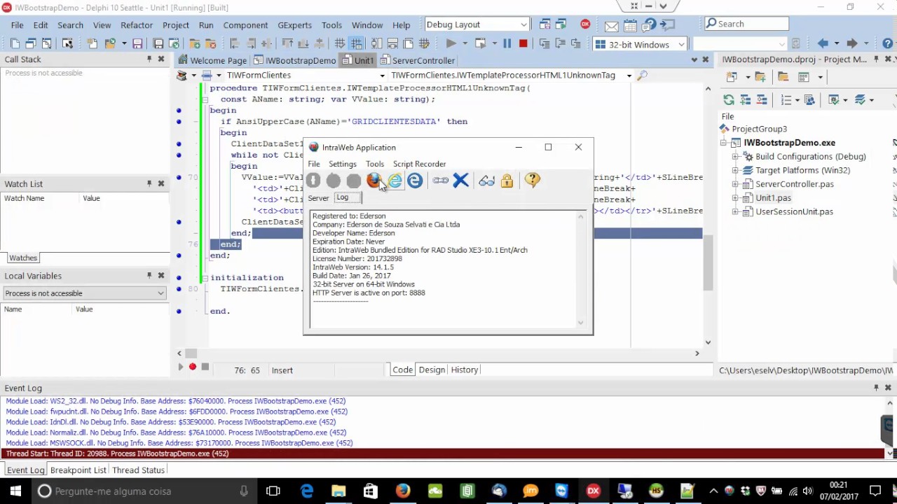This screenshot has width=897, height=504.
Task: Click the Refresh icon in Project Manager
Action: coord(729,100)
